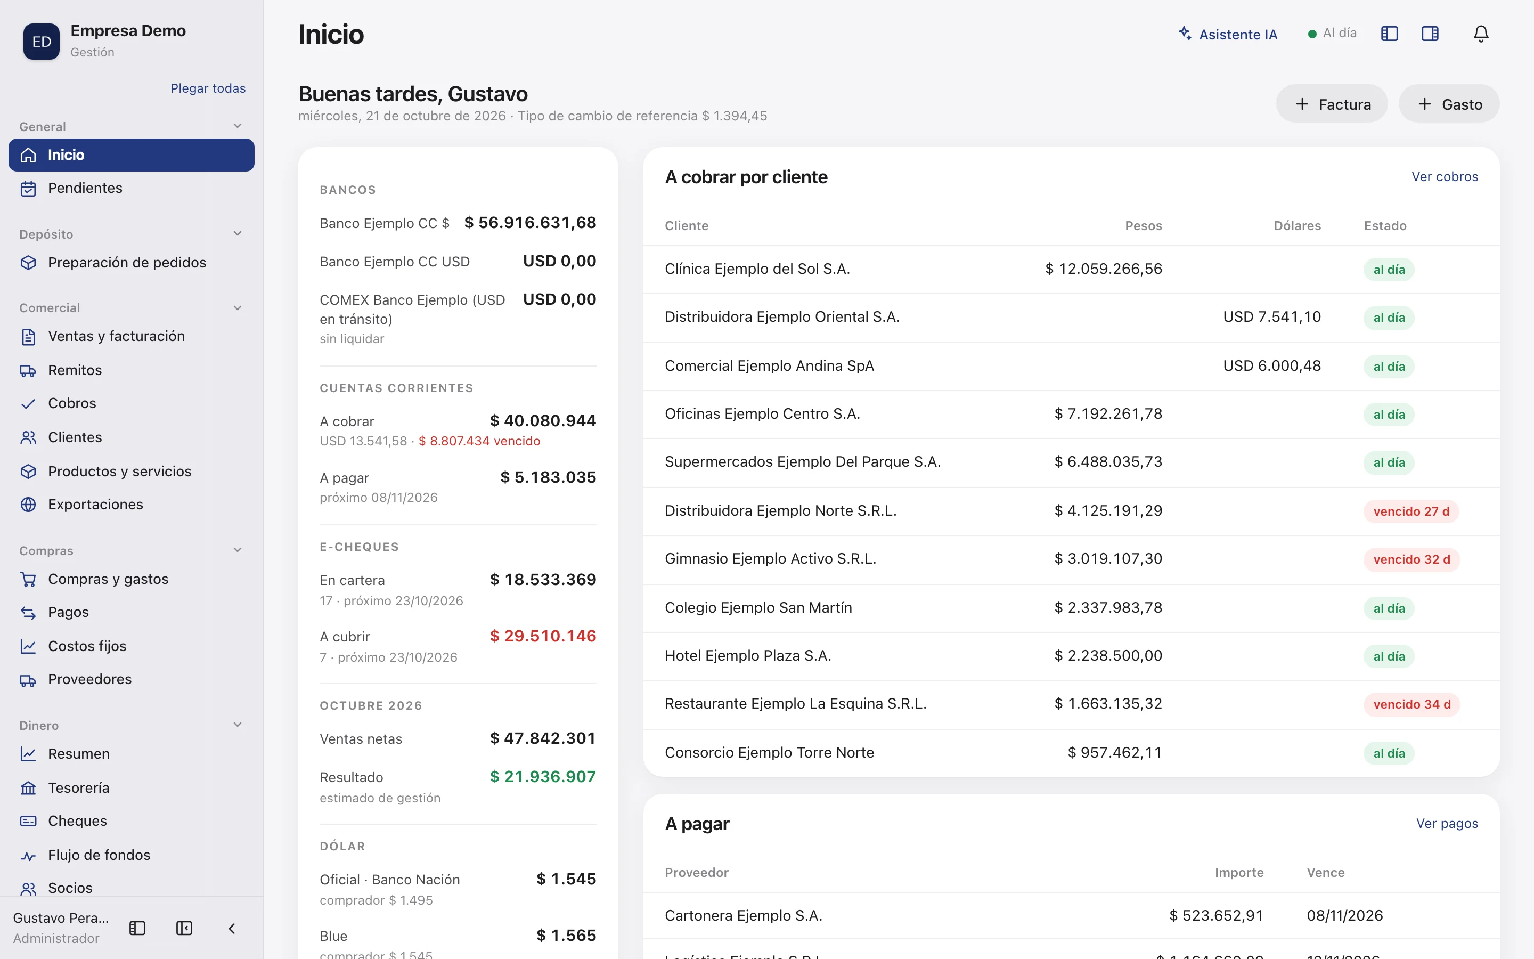Viewport: 1534px width, 959px height.
Task: Click the Al día sync status
Action: pos(1333,33)
